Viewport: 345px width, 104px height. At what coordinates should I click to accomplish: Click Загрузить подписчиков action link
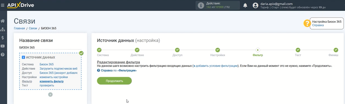[x=59, y=69]
